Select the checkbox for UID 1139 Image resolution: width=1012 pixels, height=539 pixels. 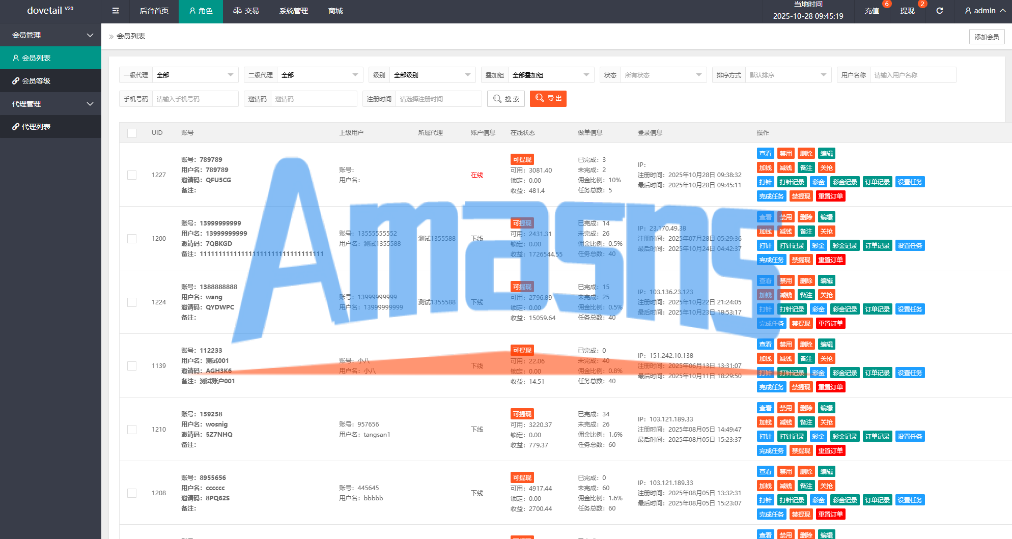[x=132, y=366]
